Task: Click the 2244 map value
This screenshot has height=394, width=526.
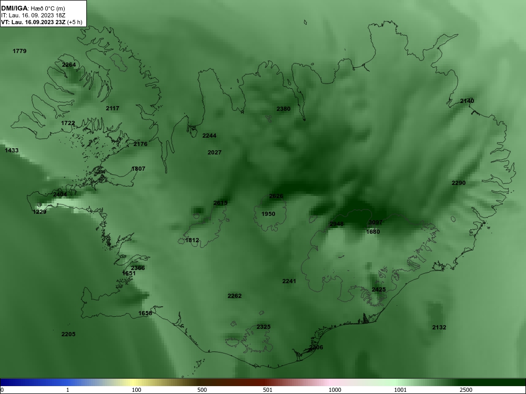Action: (209, 136)
